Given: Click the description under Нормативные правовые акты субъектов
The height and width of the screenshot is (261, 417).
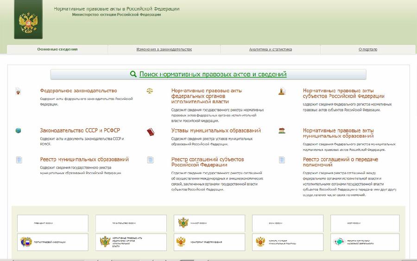Looking at the screenshot, I should (x=347, y=107).
